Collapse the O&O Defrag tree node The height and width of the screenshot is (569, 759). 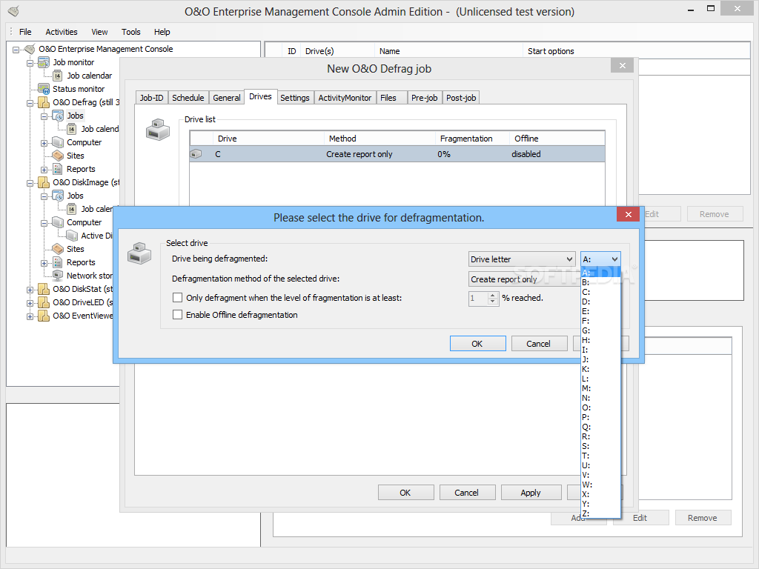30,102
